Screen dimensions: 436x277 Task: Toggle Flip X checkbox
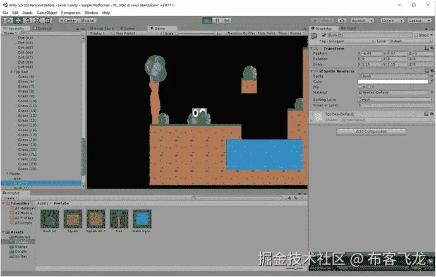tap(360, 87)
